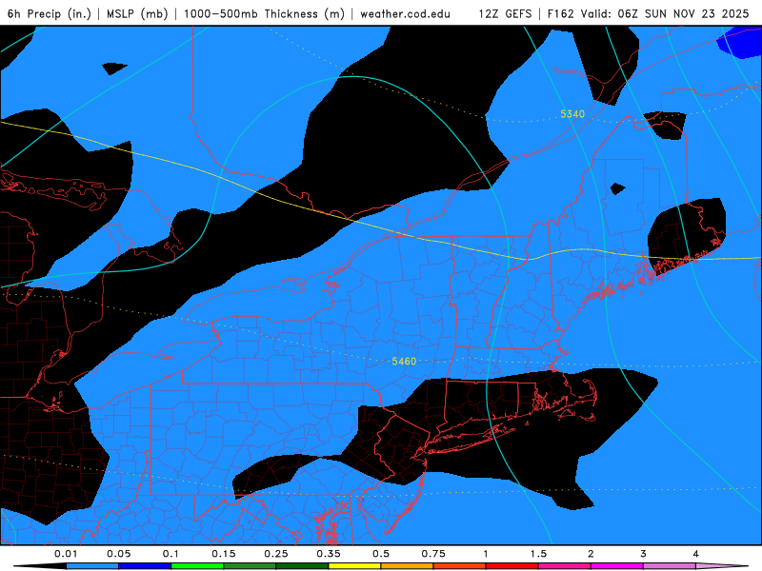Click the 0.5 legend value
The image size is (762, 571).
[381, 554]
